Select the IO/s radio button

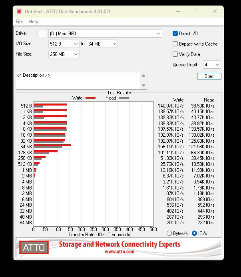[x=194, y=233]
